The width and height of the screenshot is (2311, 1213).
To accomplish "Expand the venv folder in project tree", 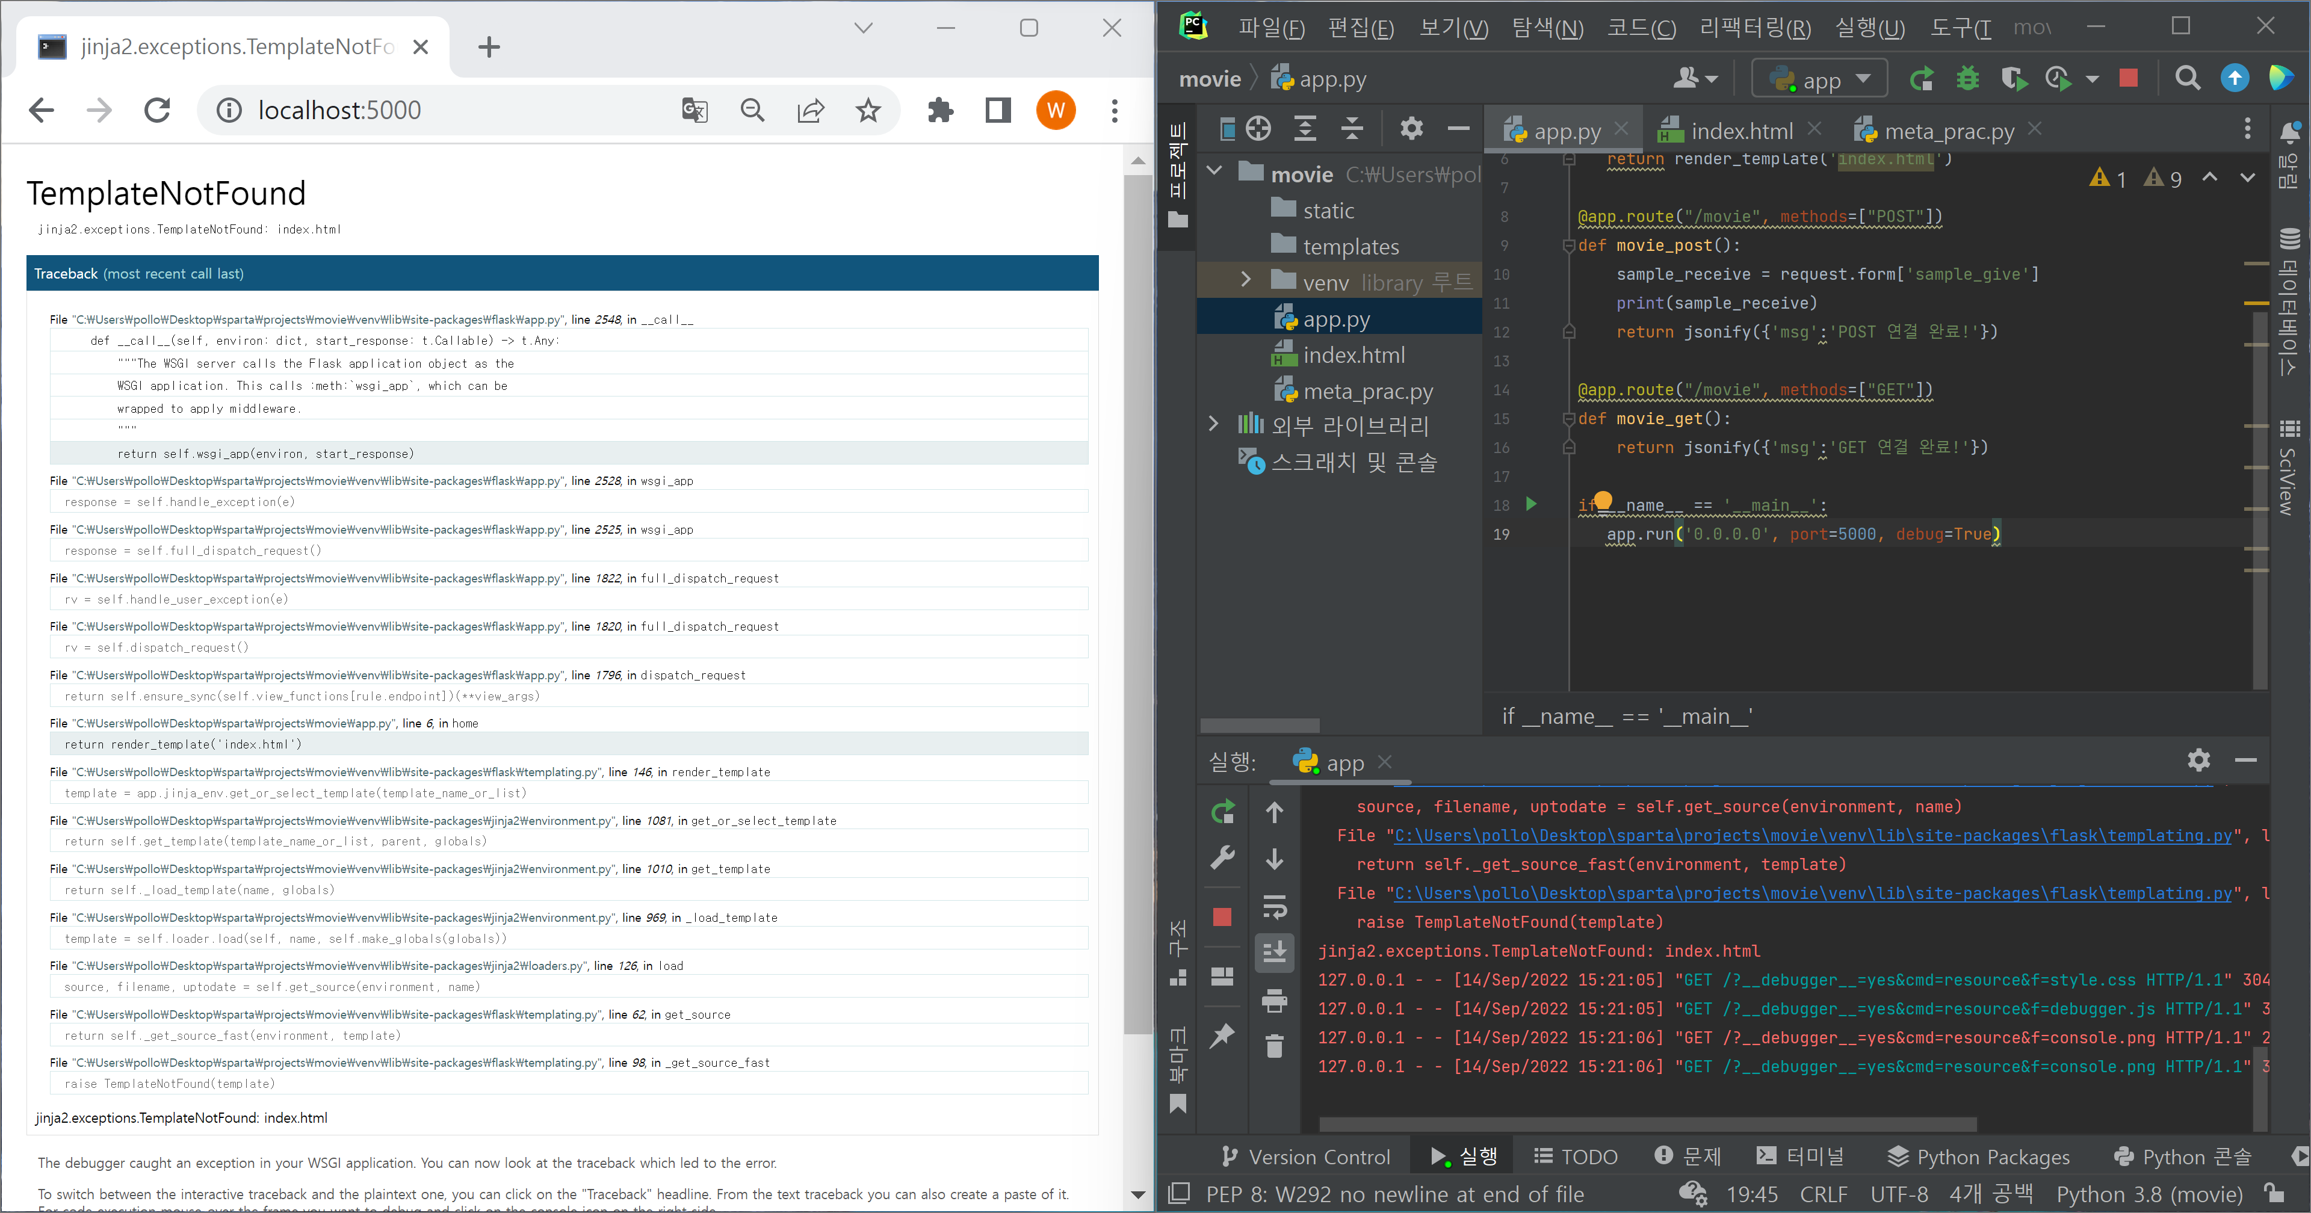I will click(1246, 280).
